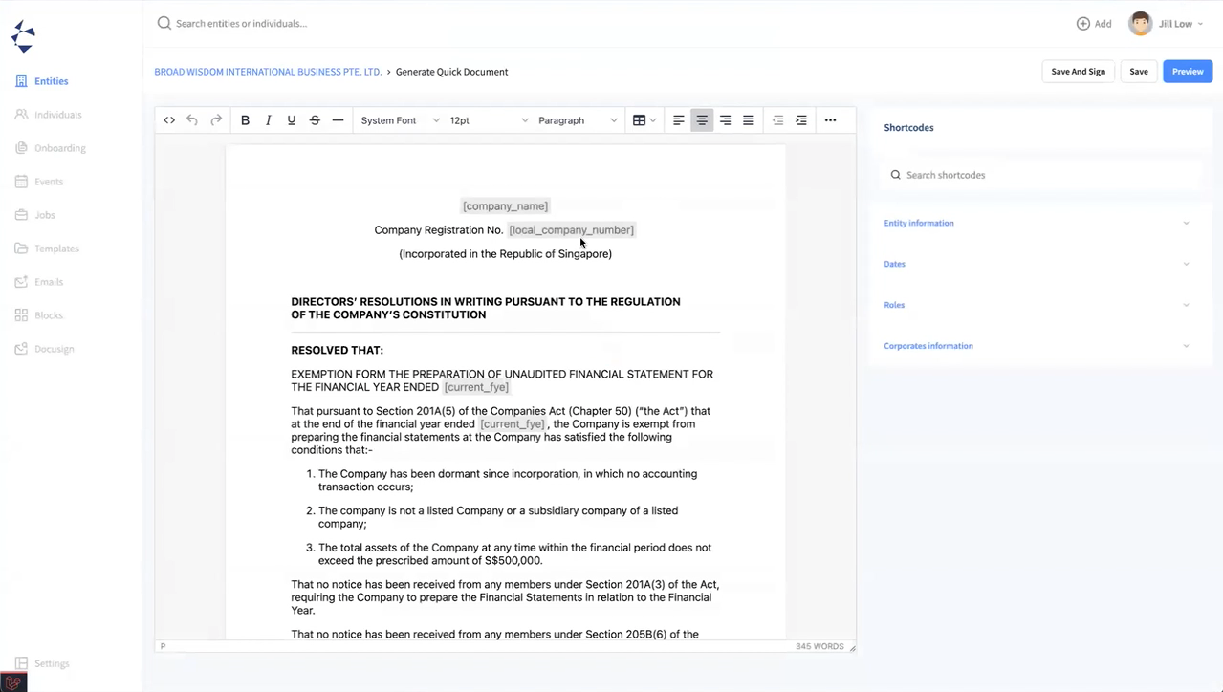
Task: Go to Individuals in sidebar
Action: [x=48, y=115]
